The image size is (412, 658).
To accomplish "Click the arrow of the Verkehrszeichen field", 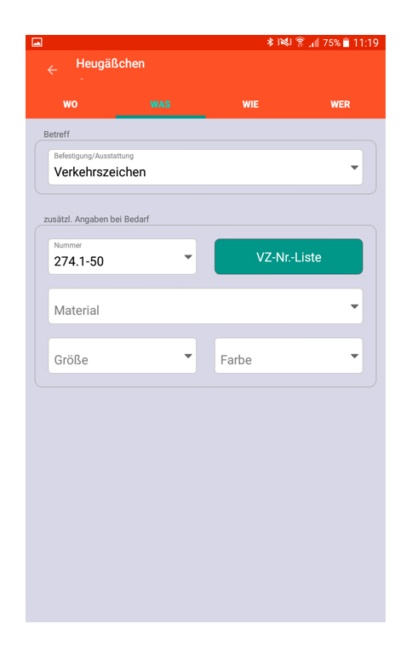I will point(354,168).
